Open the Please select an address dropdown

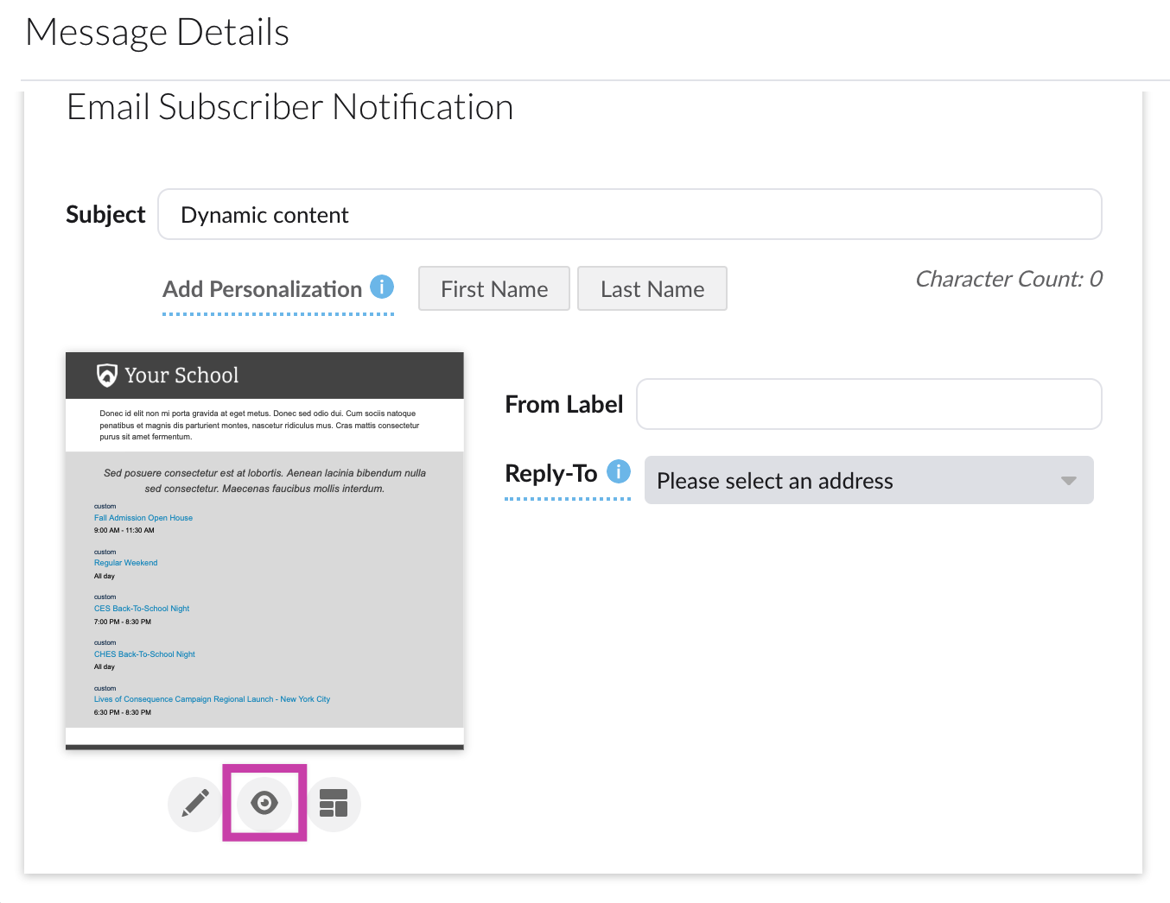(x=868, y=480)
